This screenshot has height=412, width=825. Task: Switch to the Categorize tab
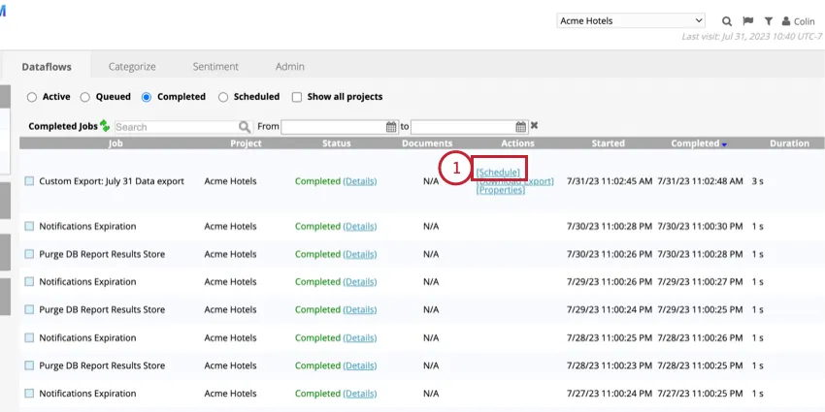(x=132, y=67)
